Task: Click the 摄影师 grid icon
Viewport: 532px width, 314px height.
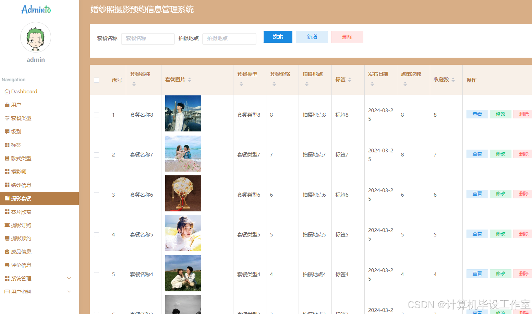Action: point(7,172)
